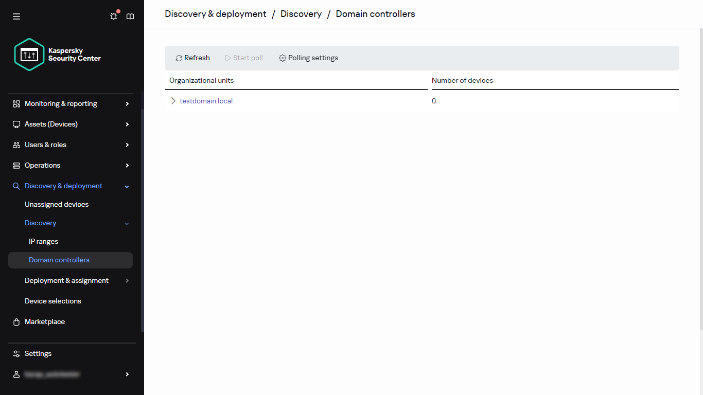Open the Marketplace section
Screen dimensions: 703x395
(44, 321)
